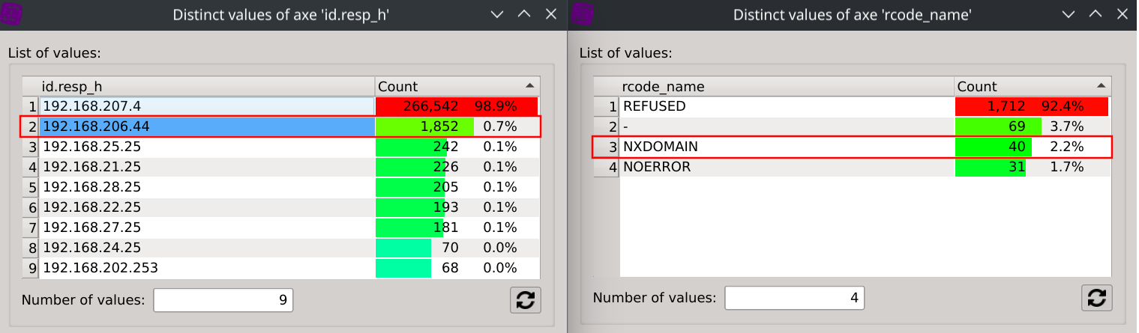The height and width of the screenshot is (333, 1139).
Task: Select the REFUSED rcode row
Action: click(786, 106)
